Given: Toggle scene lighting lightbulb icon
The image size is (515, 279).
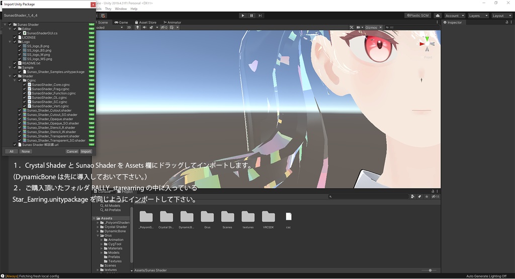Looking at the screenshot, I should pos(138,28).
